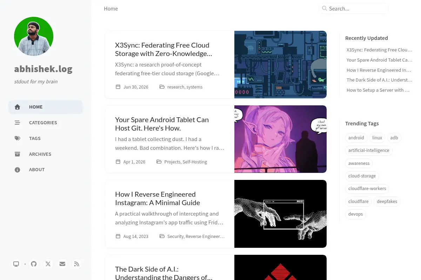Click the profile avatar picture
Screen dimensions: 421x280
[x=34, y=36]
